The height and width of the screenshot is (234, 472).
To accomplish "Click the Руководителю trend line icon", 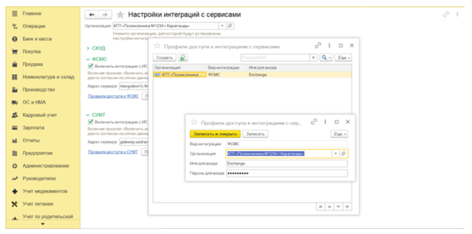I will (x=14, y=178).
